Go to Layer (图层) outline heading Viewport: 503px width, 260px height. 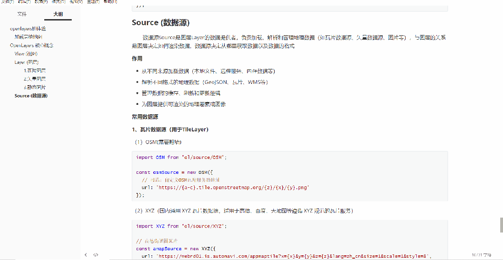click(27, 62)
